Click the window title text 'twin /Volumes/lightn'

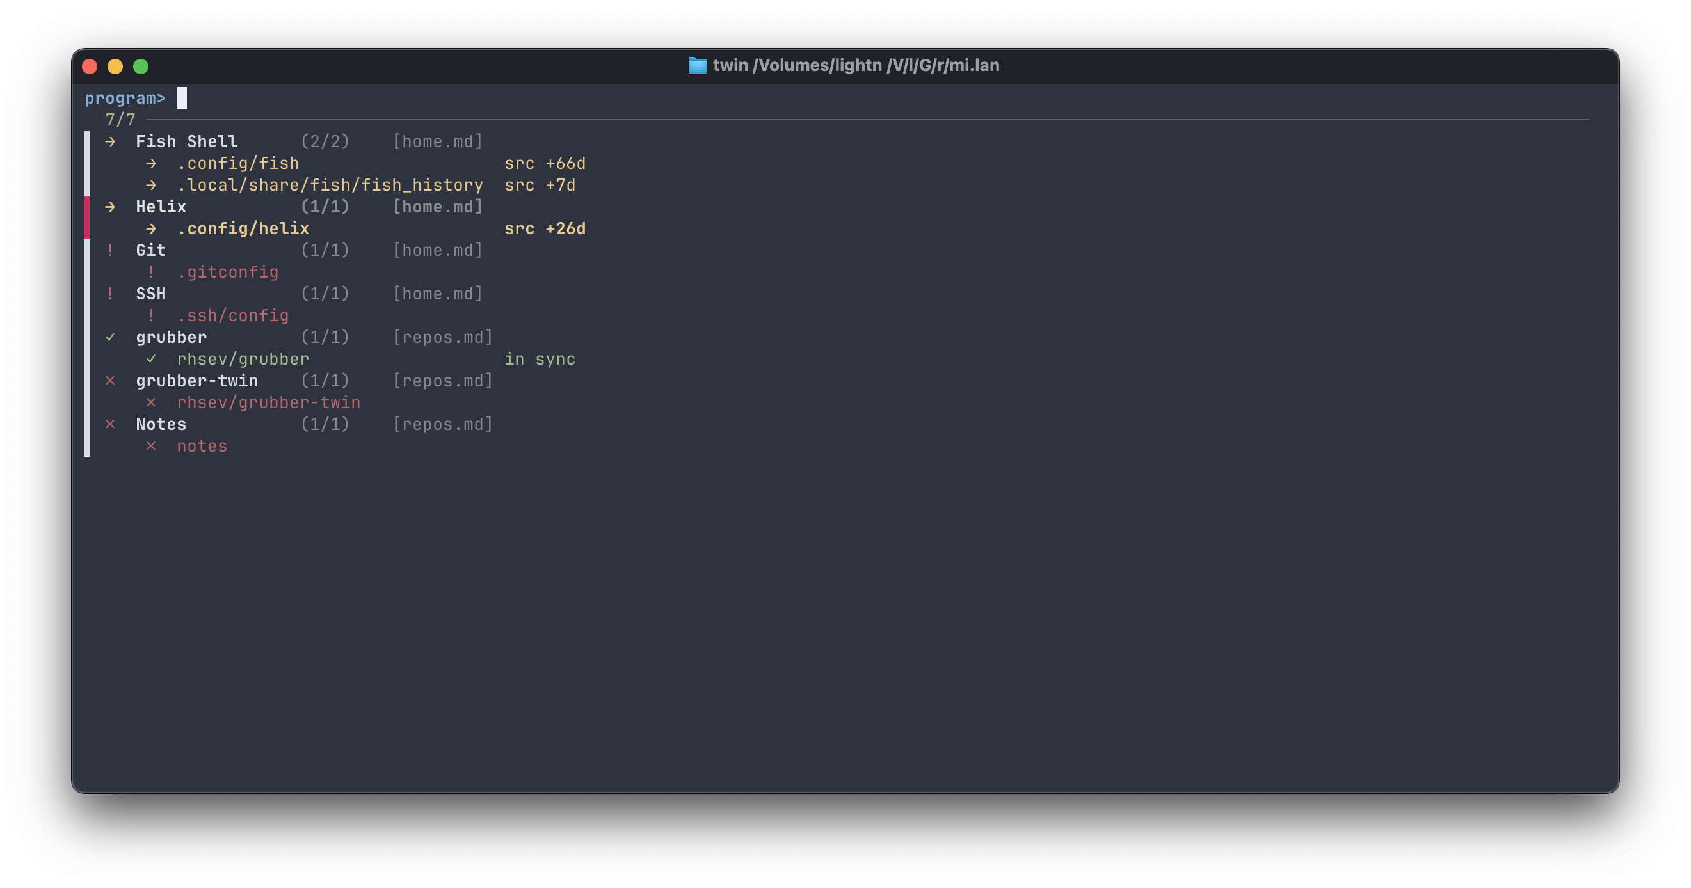pyautogui.click(x=797, y=65)
